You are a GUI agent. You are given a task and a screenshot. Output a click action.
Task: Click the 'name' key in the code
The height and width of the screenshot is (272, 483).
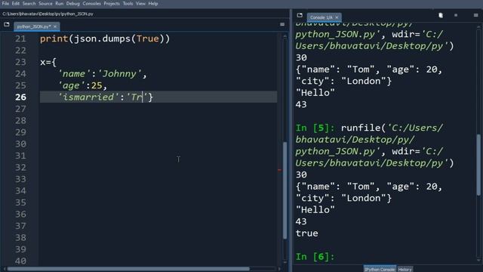point(74,74)
